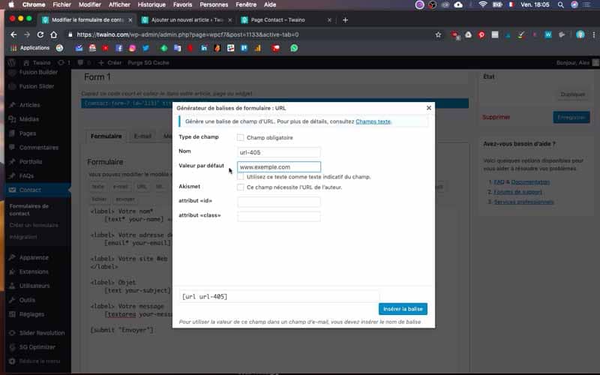Open macOS Spotlight search icon
Image resolution: width=600 pixels, height=375 pixels.
click(560, 4)
